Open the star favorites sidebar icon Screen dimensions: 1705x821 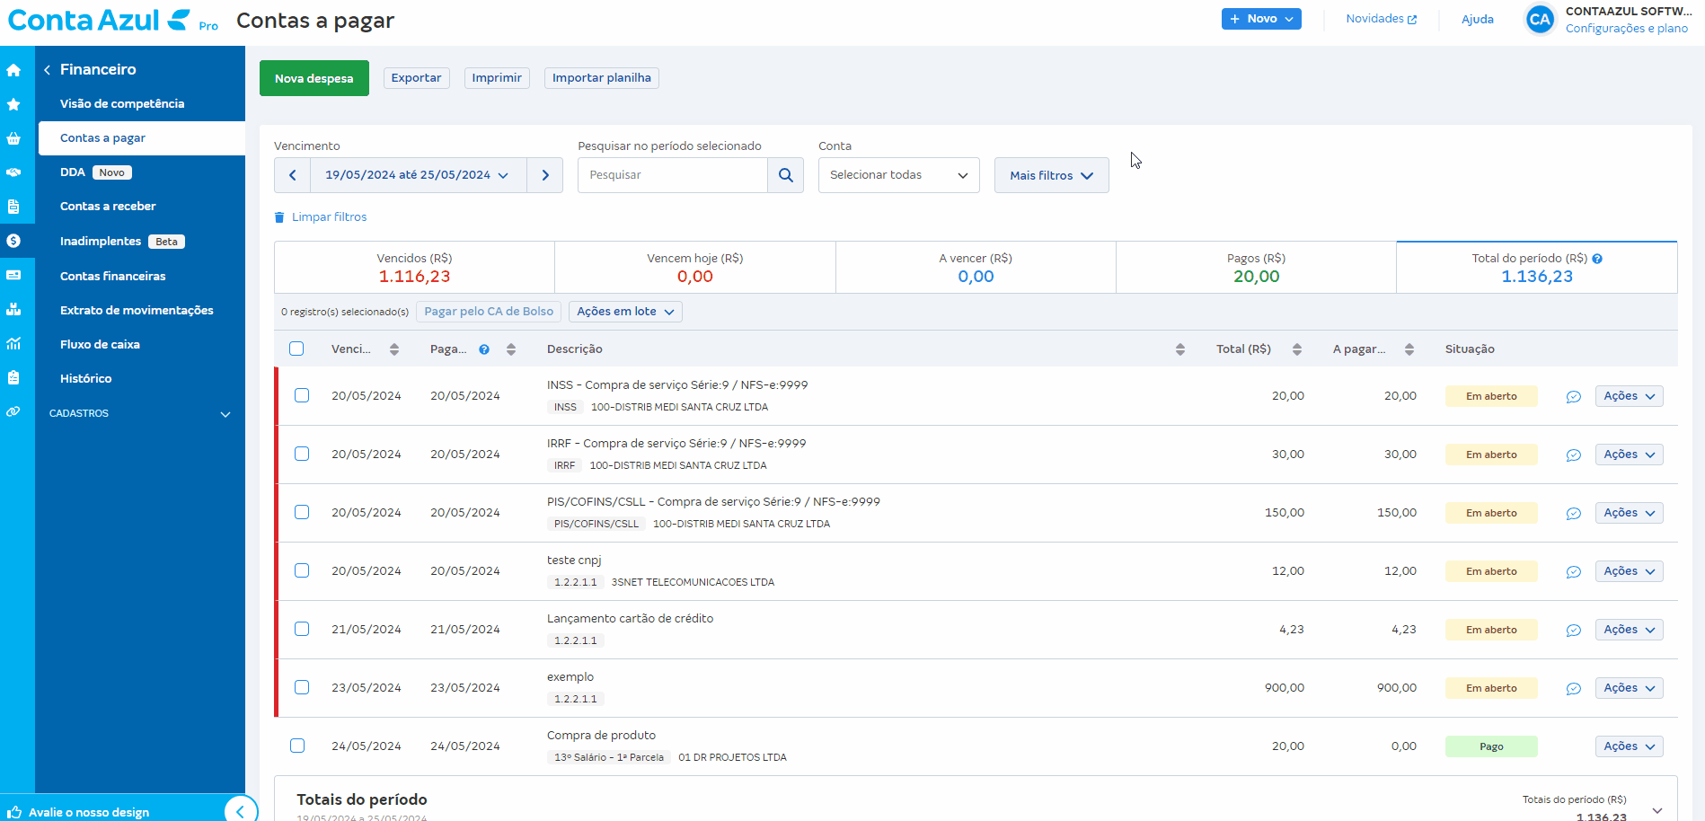(13, 104)
